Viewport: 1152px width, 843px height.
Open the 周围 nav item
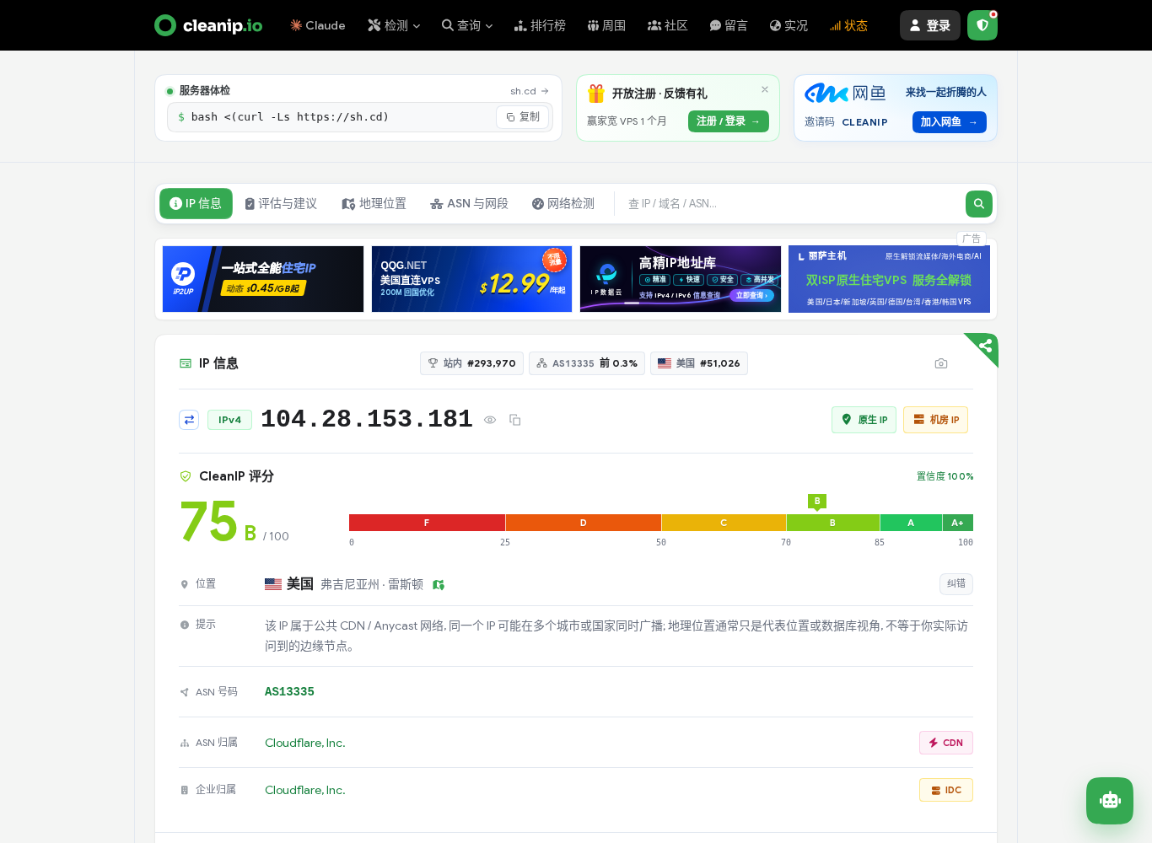606,25
